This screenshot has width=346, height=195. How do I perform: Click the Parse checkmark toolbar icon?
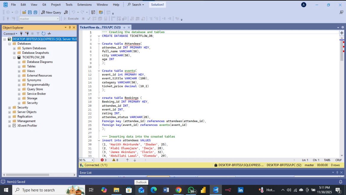click(x=89, y=19)
